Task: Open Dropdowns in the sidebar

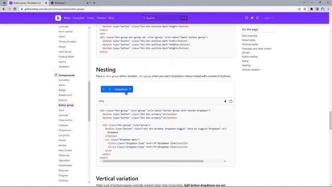Action: point(65,130)
